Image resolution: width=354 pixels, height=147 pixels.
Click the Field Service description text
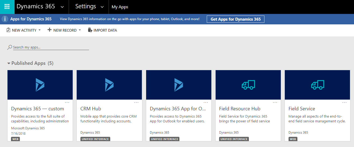(317, 119)
